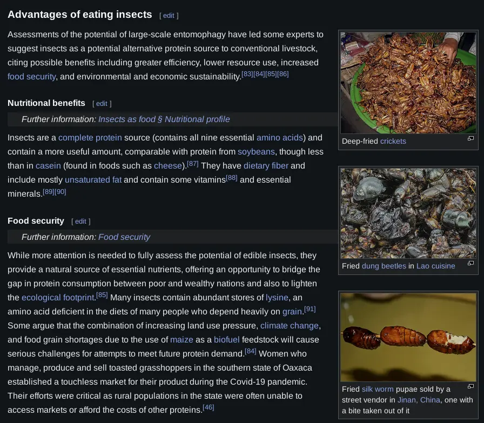The height and width of the screenshot is (423, 484).
Task: Enlarge the deep-fried crickets image icon
Action: (x=470, y=139)
